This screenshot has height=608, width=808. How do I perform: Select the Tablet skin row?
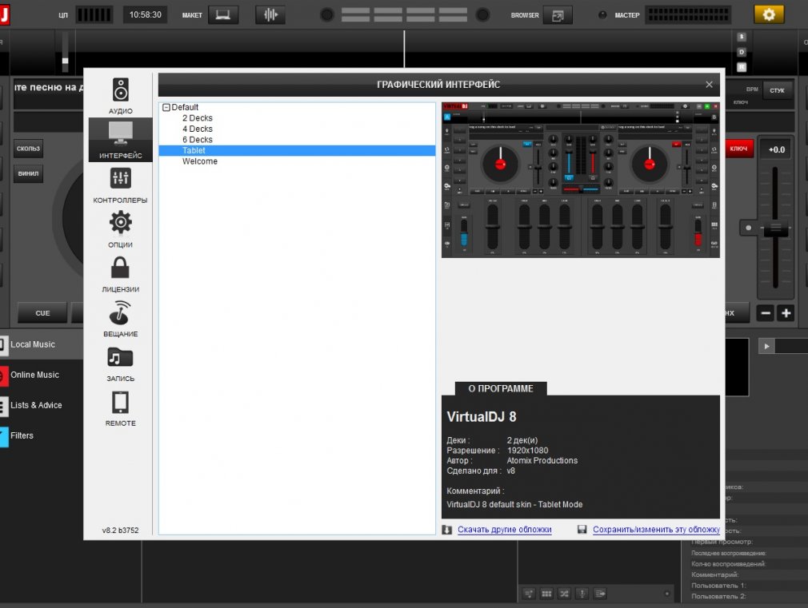[297, 150]
